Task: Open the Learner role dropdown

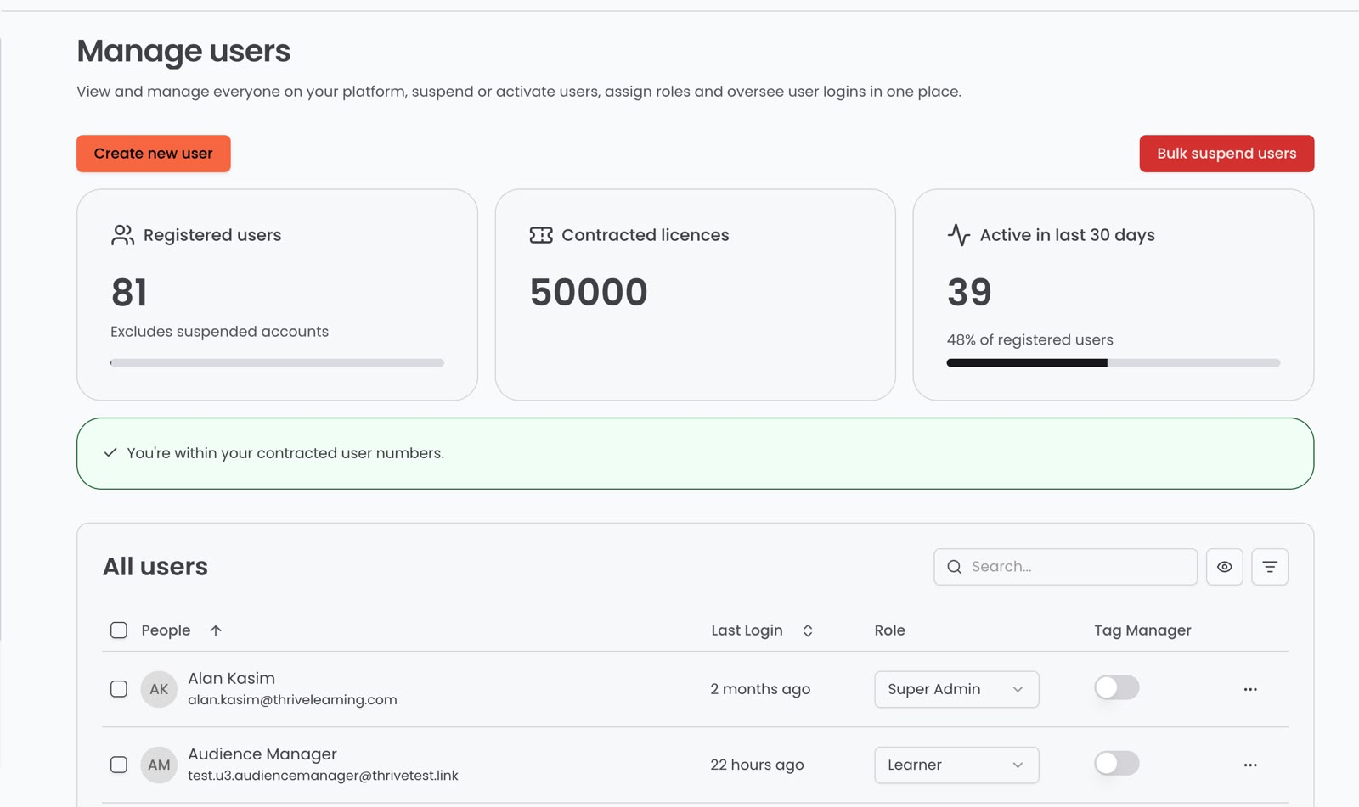Action: (956, 765)
